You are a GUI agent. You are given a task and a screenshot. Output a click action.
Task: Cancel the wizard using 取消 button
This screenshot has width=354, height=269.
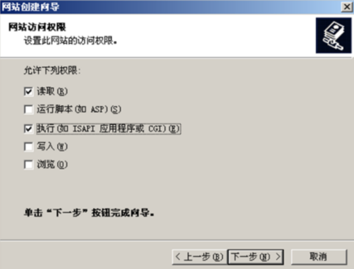tap(319, 257)
